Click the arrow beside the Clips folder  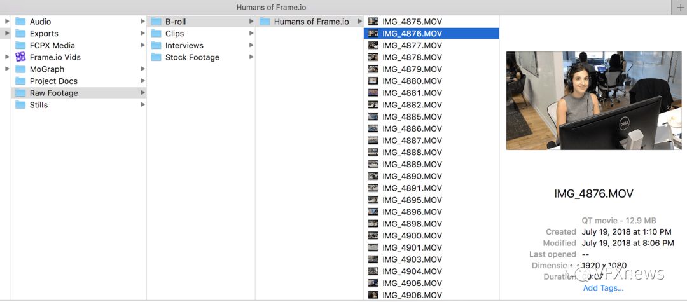coord(251,34)
